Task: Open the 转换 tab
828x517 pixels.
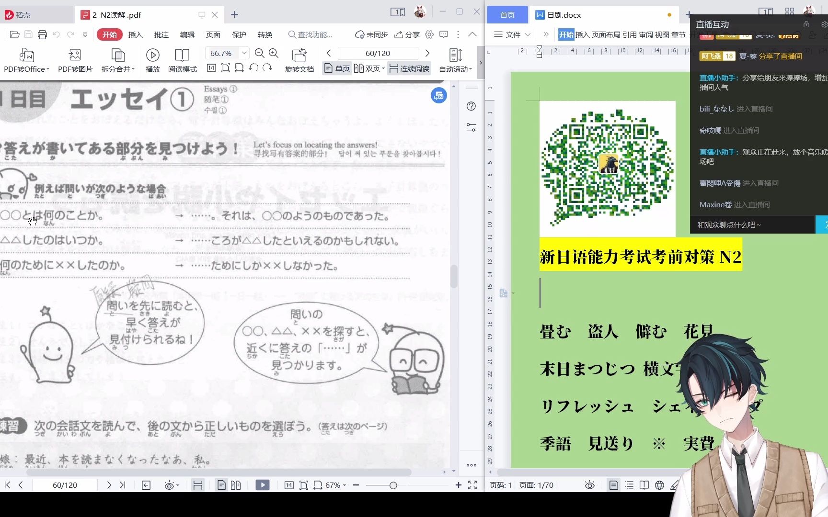Action: 265,34
